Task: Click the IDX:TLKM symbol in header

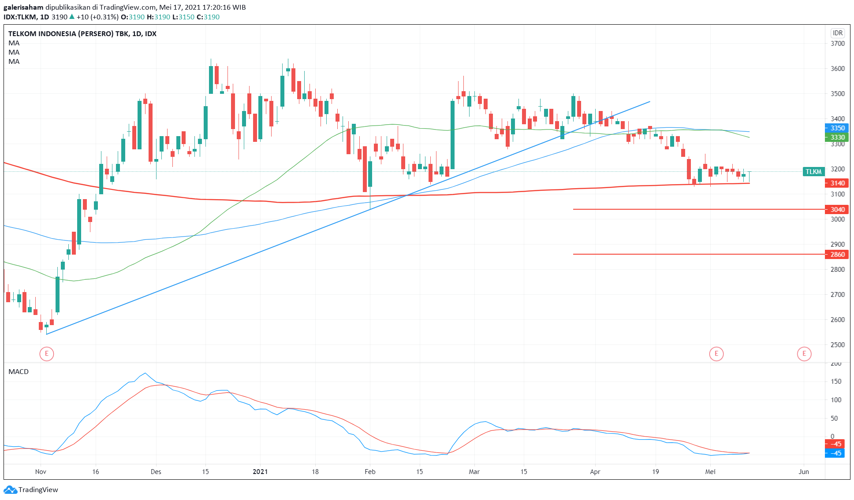Action: click(19, 17)
